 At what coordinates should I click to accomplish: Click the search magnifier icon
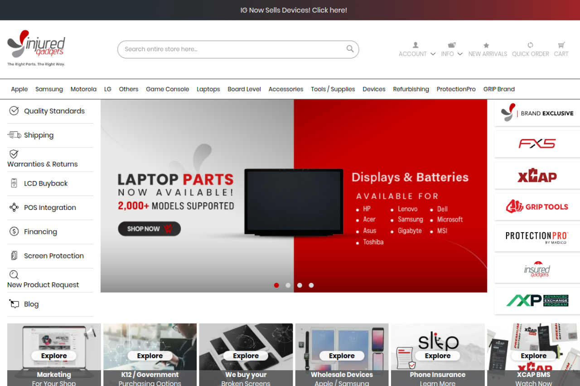tap(350, 49)
